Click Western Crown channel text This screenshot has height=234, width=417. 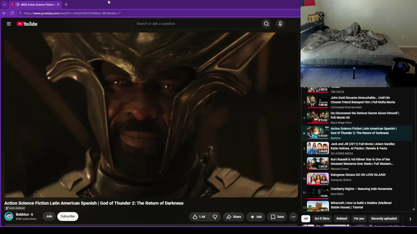(x=340, y=169)
